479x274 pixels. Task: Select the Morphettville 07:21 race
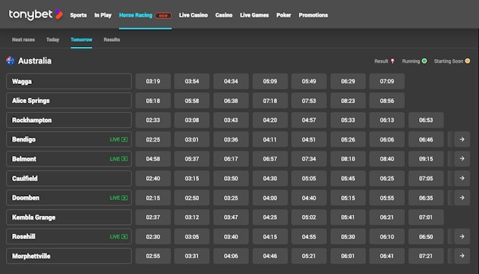(x=426, y=256)
